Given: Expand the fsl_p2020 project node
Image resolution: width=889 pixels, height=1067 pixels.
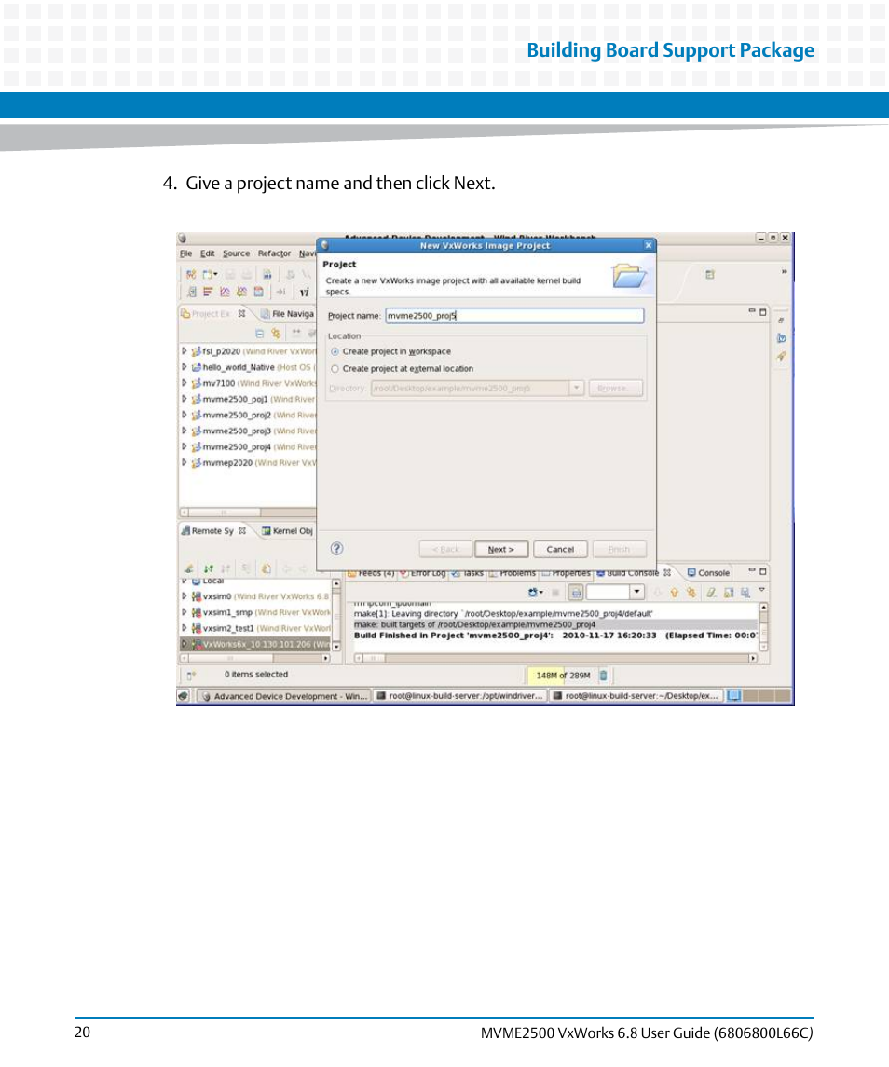Looking at the screenshot, I should click(x=184, y=351).
